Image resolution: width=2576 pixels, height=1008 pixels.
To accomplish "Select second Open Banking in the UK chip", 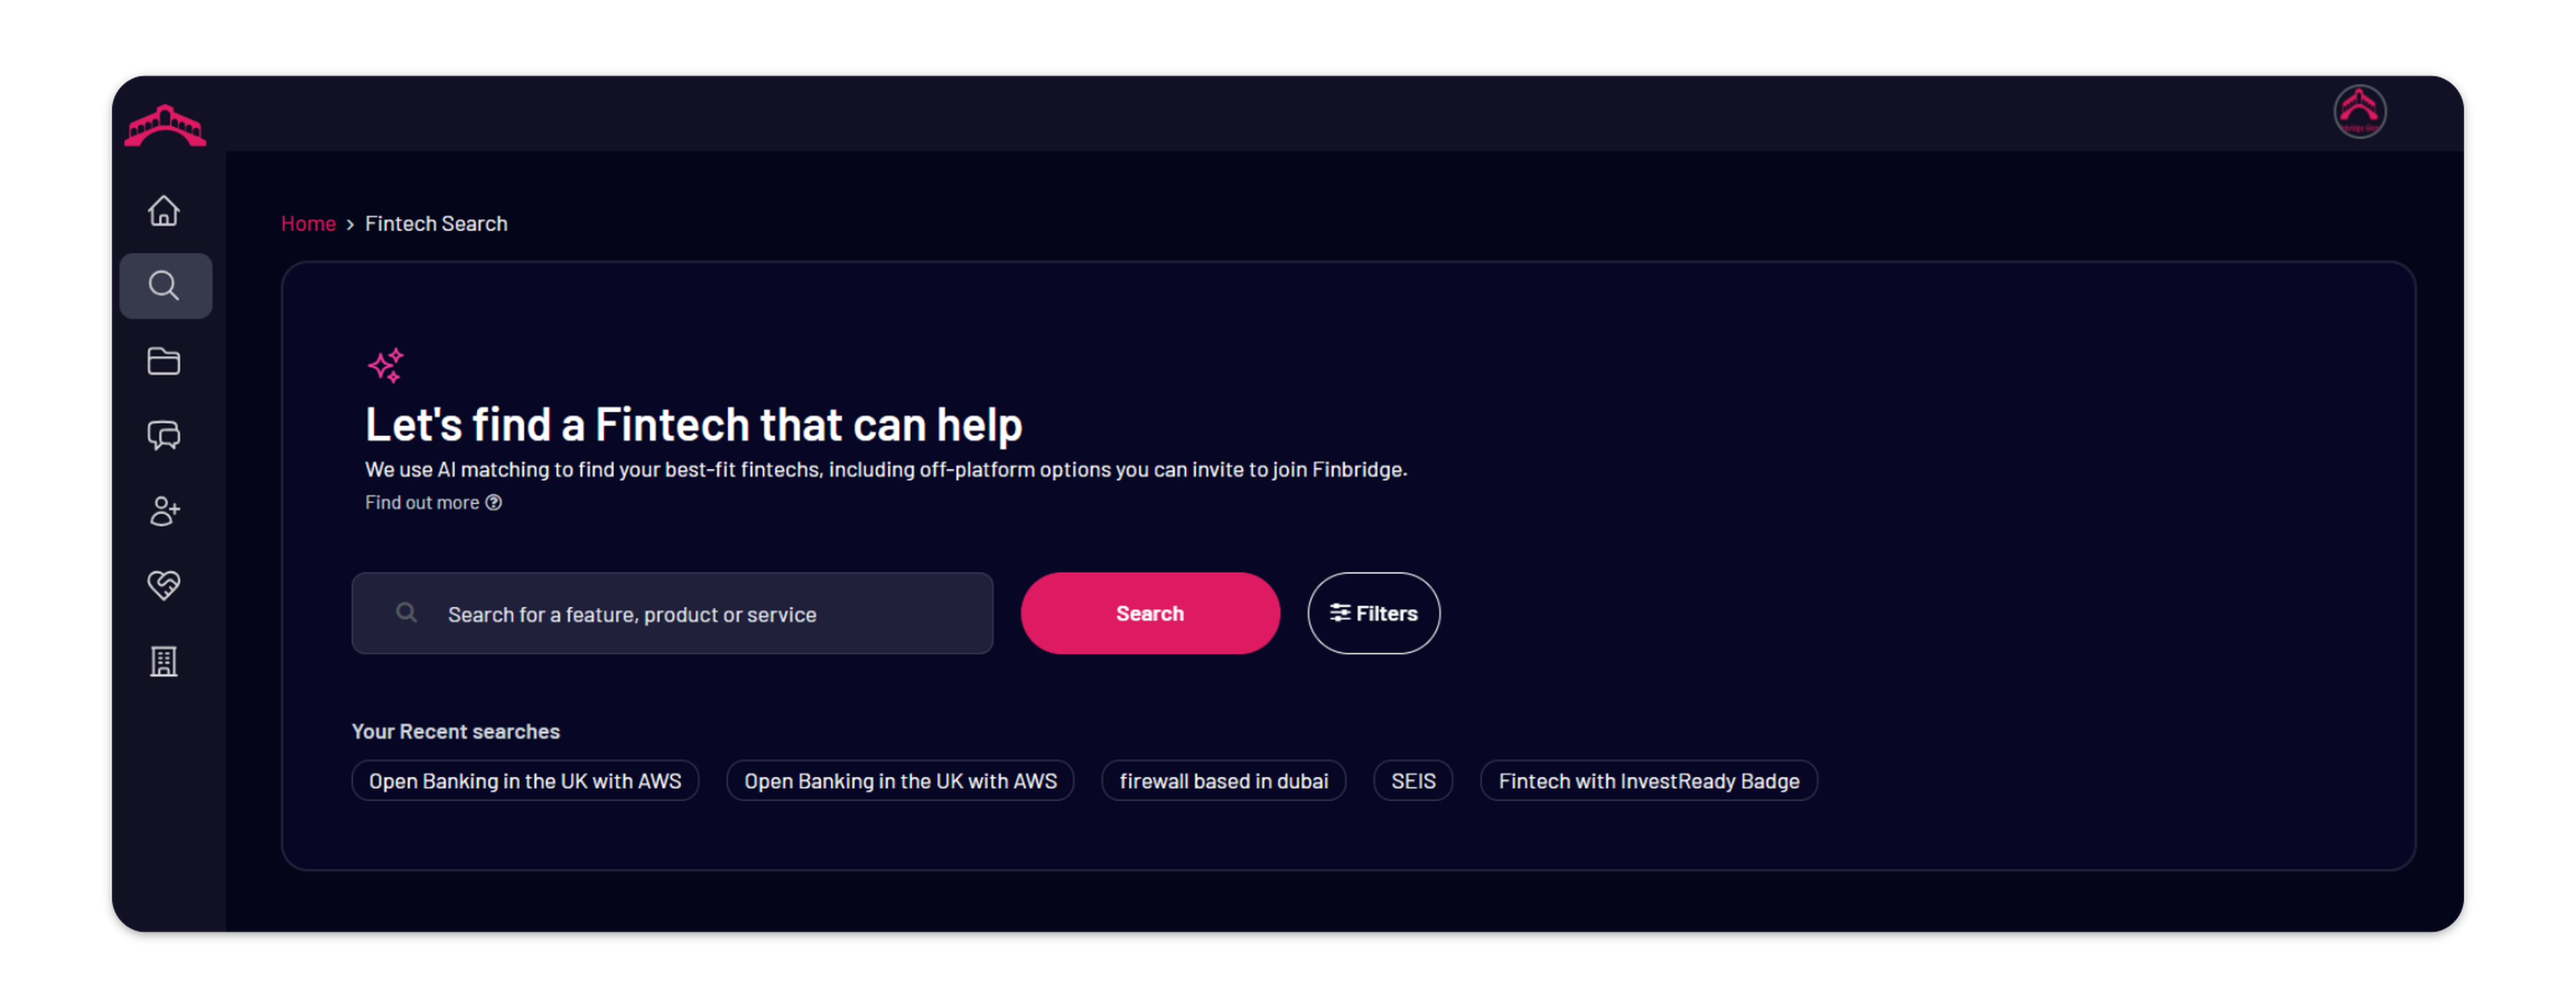I will 900,781.
